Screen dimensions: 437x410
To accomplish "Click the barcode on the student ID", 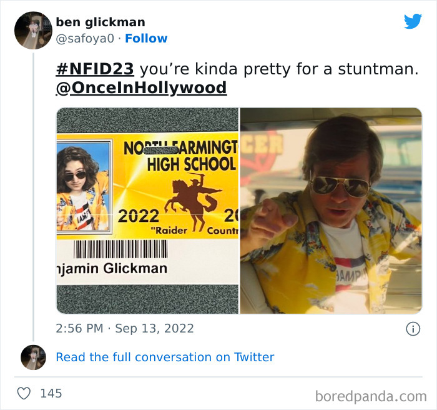I will 120,249.
